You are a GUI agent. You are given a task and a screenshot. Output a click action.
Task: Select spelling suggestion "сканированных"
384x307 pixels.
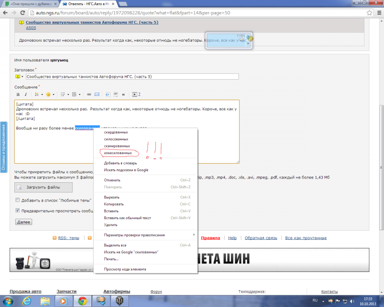point(117,146)
